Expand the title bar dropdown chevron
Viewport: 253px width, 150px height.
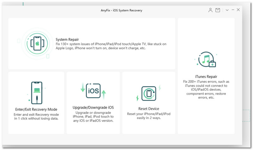coord(227,10)
